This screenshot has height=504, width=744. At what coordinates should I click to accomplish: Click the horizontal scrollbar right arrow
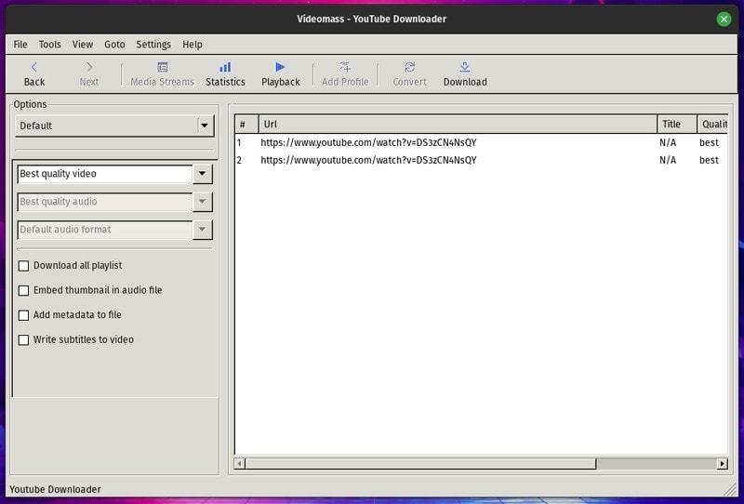tap(722, 463)
